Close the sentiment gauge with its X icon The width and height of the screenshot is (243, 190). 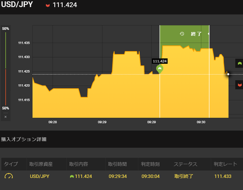[x=6, y=117]
